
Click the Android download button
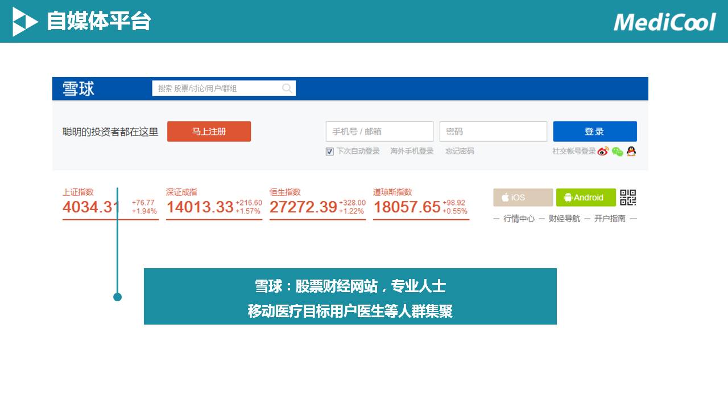[586, 198]
